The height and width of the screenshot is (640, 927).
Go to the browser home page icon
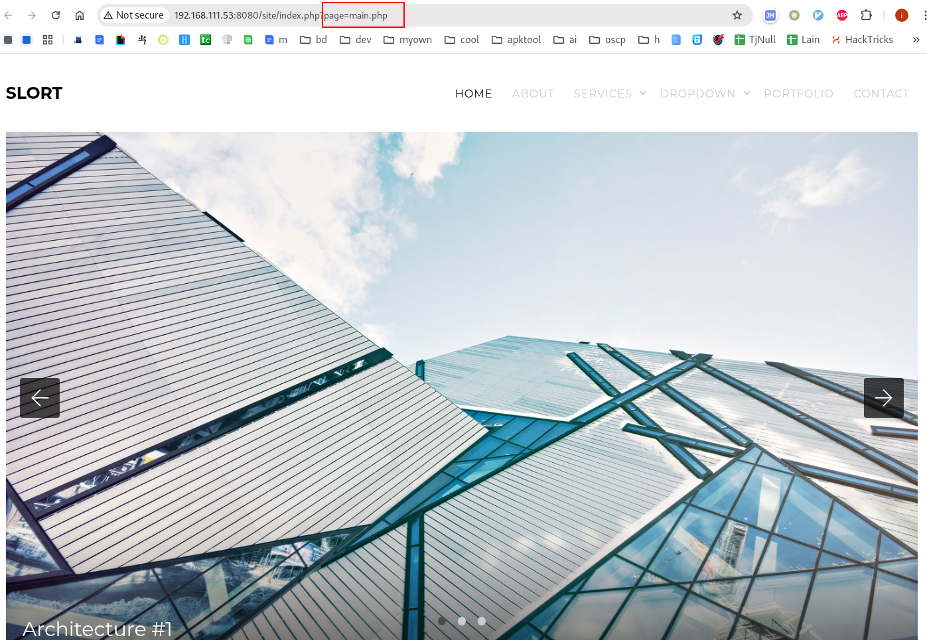click(80, 15)
